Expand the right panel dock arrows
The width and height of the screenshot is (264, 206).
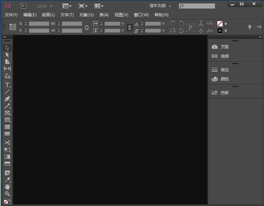tap(260, 37)
